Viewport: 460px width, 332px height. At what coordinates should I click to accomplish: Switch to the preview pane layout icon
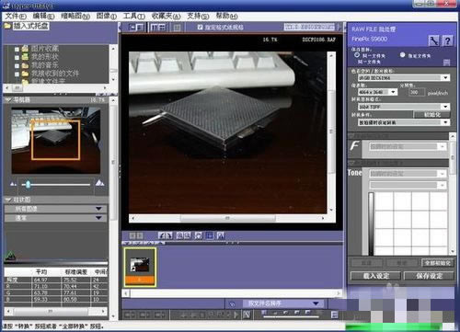click(x=136, y=28)
